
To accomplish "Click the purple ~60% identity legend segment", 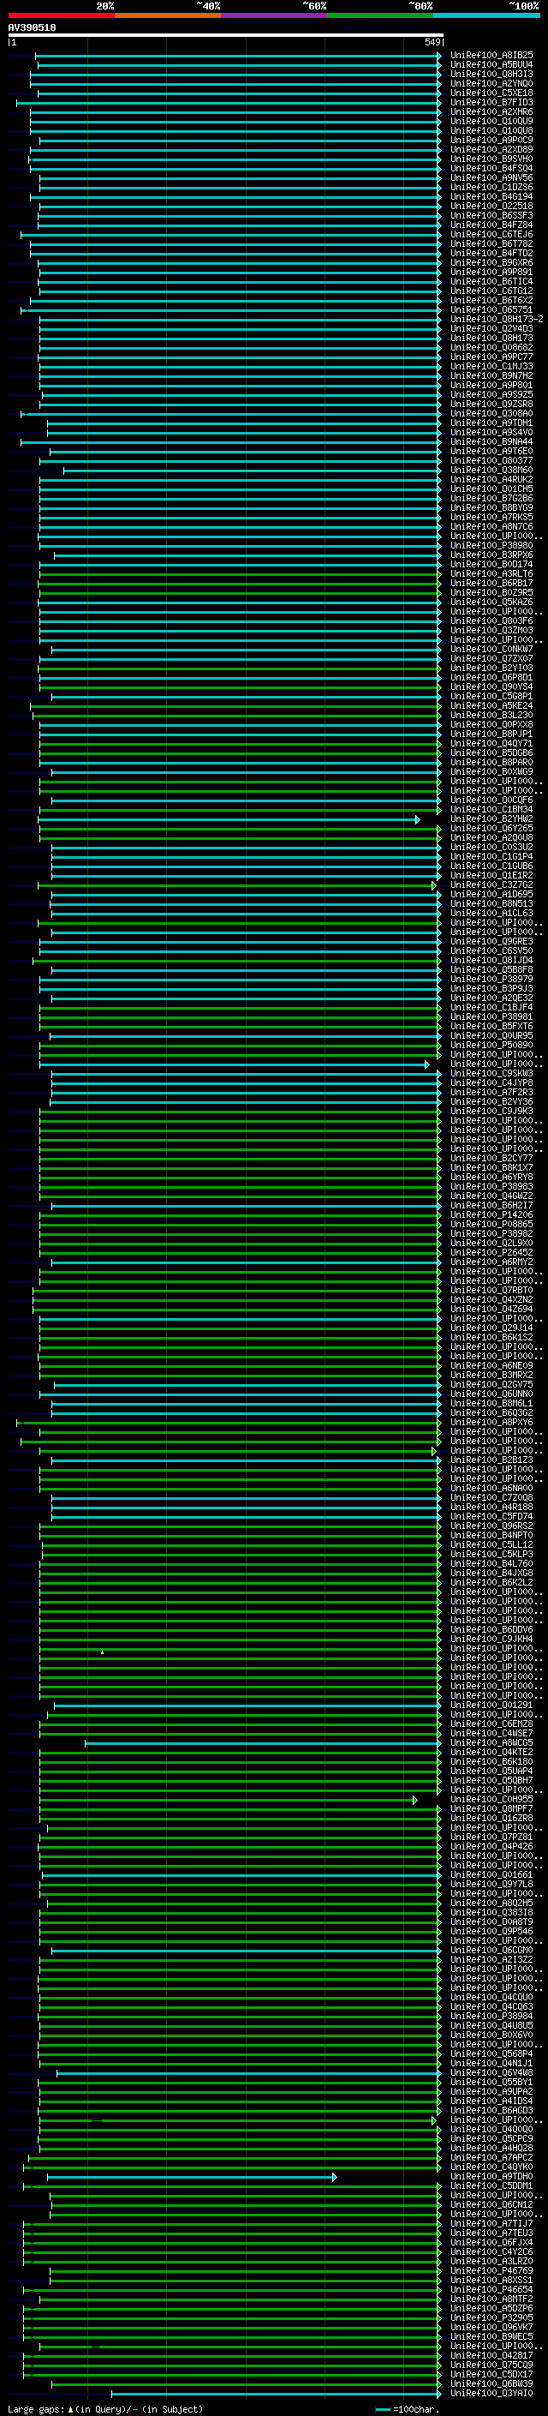I will coord(273,15).
